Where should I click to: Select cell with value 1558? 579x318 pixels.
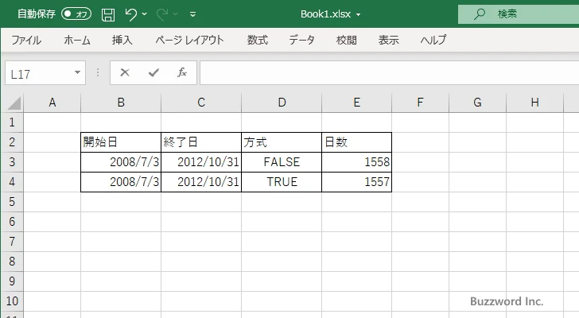[356, 162]
